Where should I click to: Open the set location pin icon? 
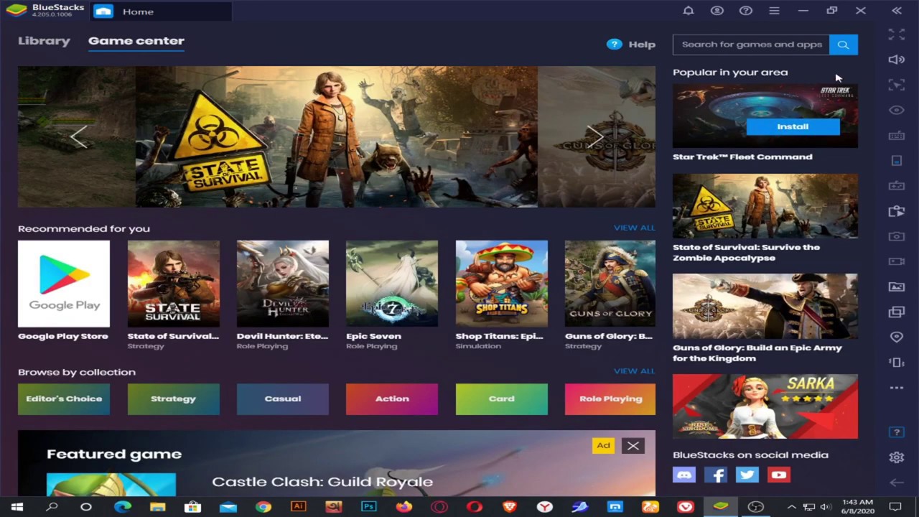(x=896, y=337)
